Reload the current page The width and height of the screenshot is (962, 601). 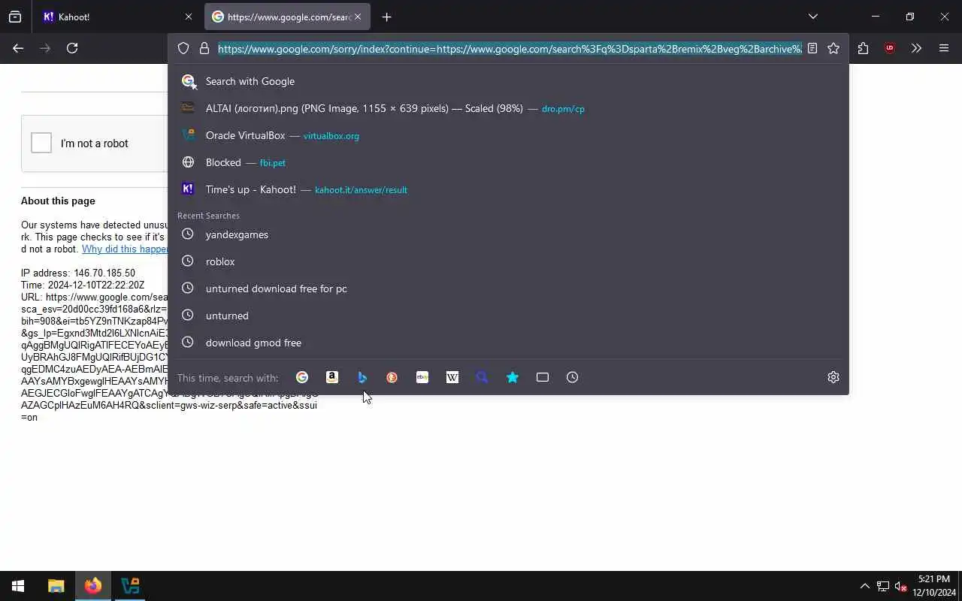(x=72, y=48)
